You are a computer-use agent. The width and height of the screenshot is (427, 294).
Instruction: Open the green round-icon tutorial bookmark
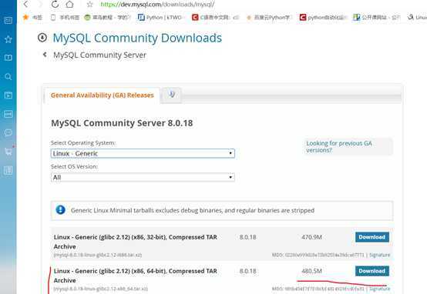click(107, 18)
